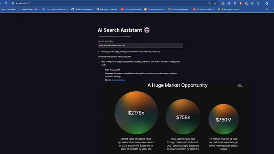274x154 pixels.
Task: Click the $750M value on the slide
Action: pos(224,120)
